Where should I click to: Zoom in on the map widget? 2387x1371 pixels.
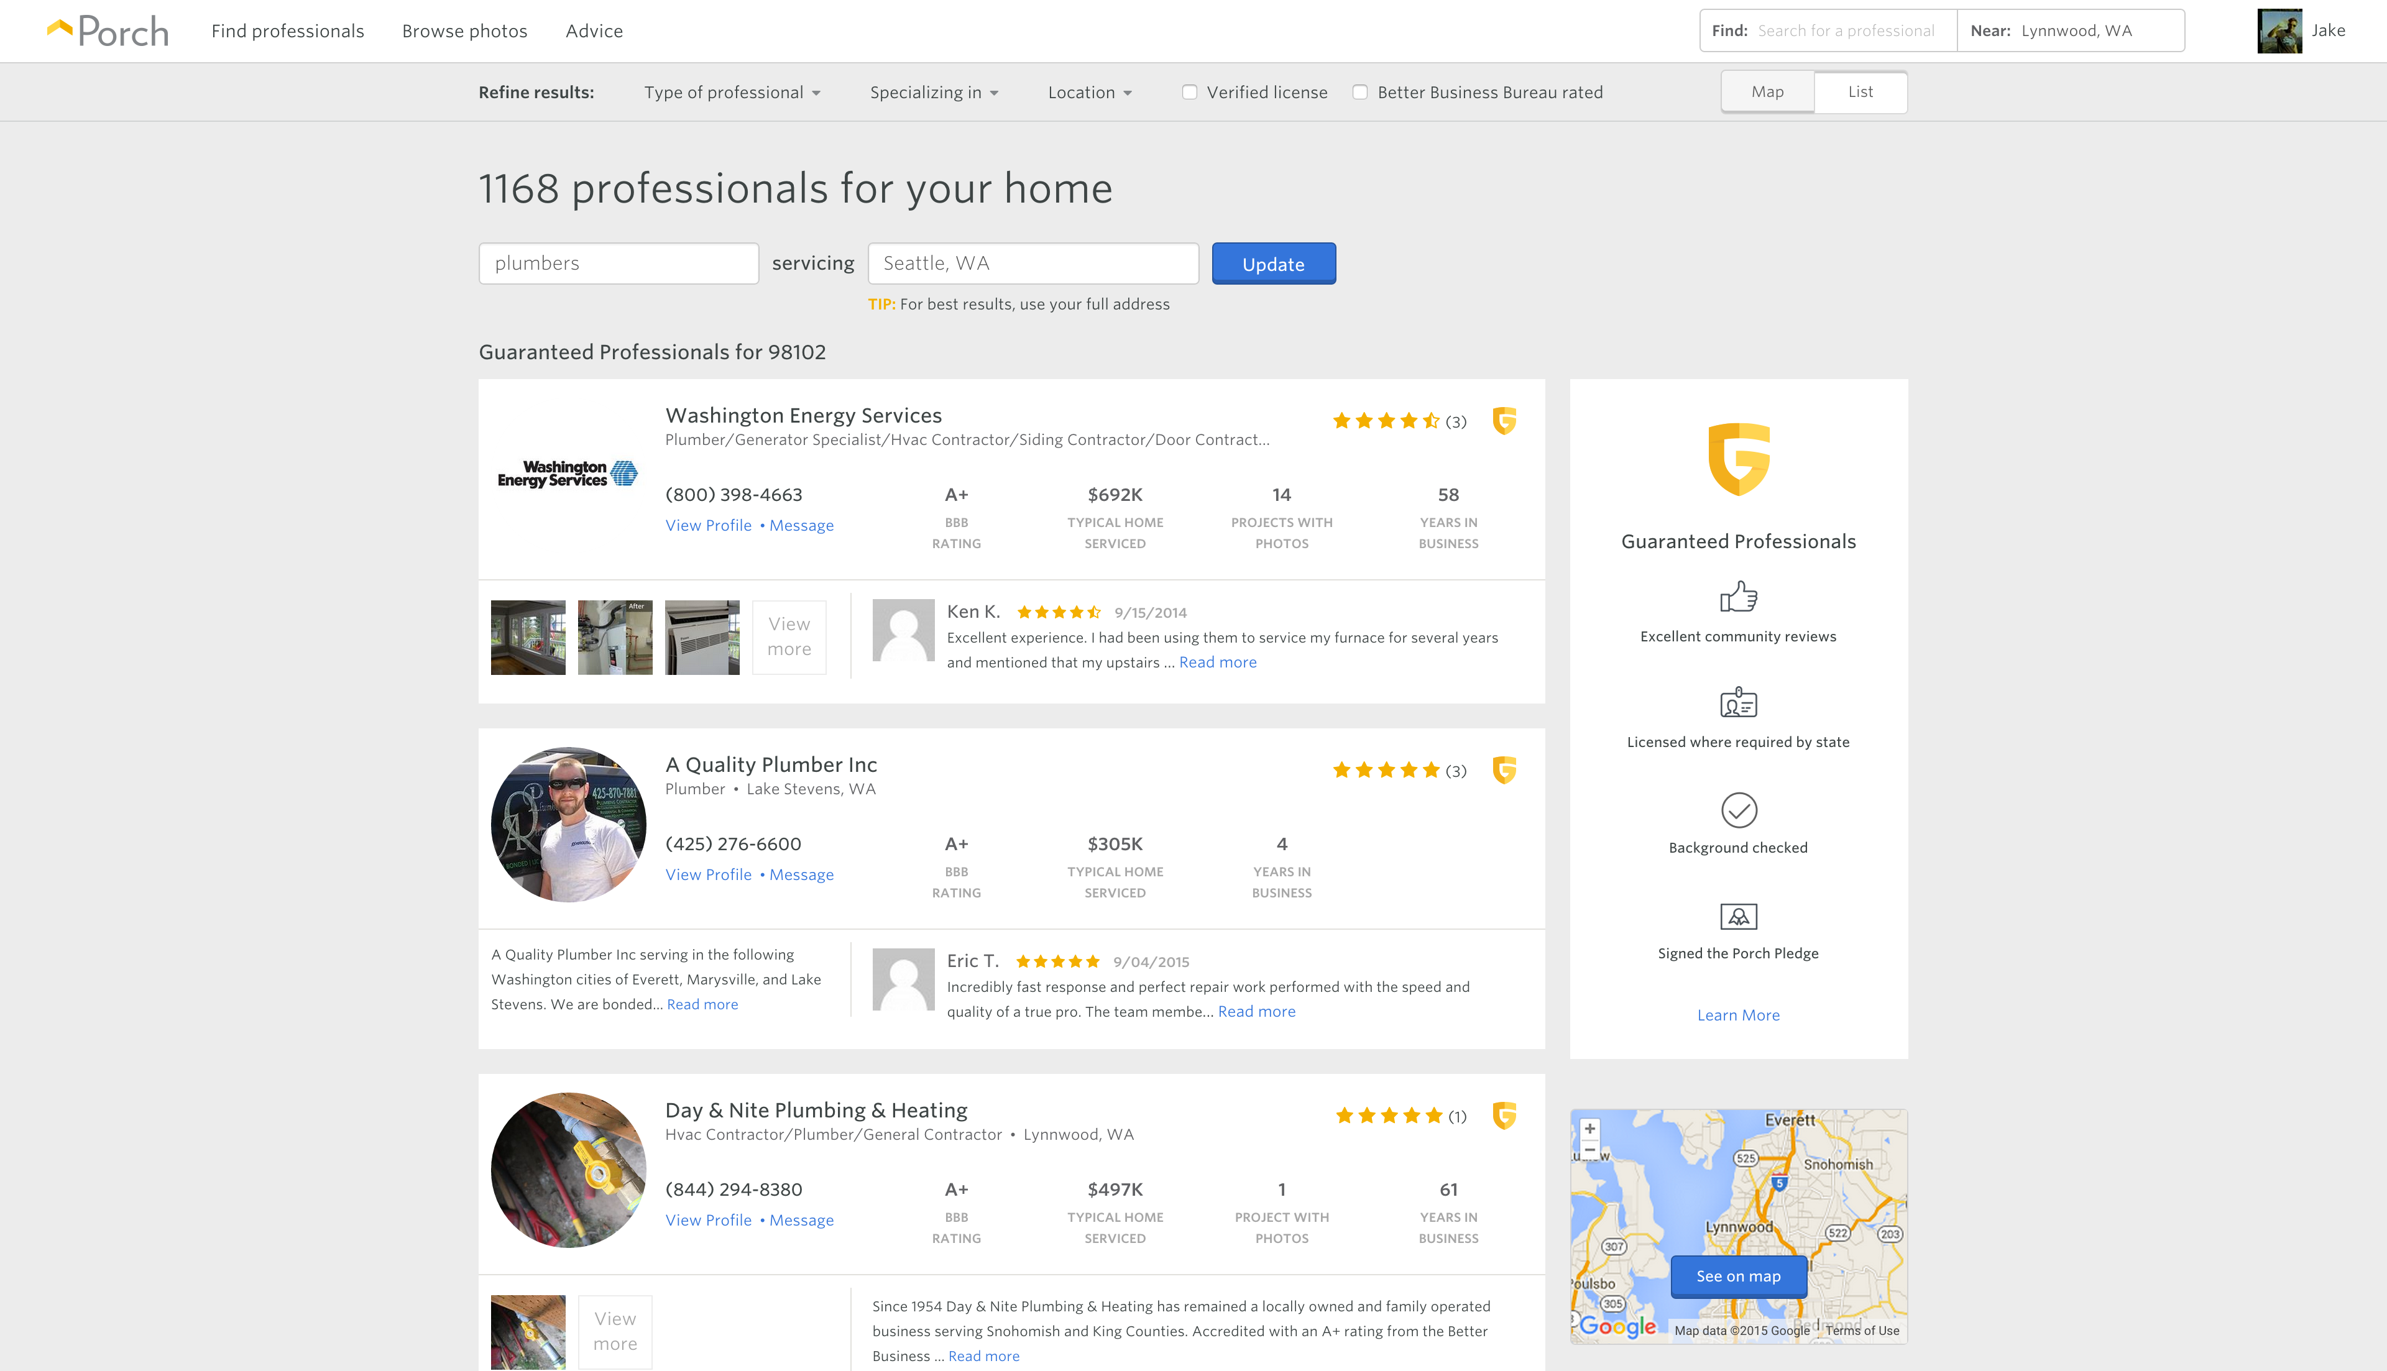click(1589, 1128)
